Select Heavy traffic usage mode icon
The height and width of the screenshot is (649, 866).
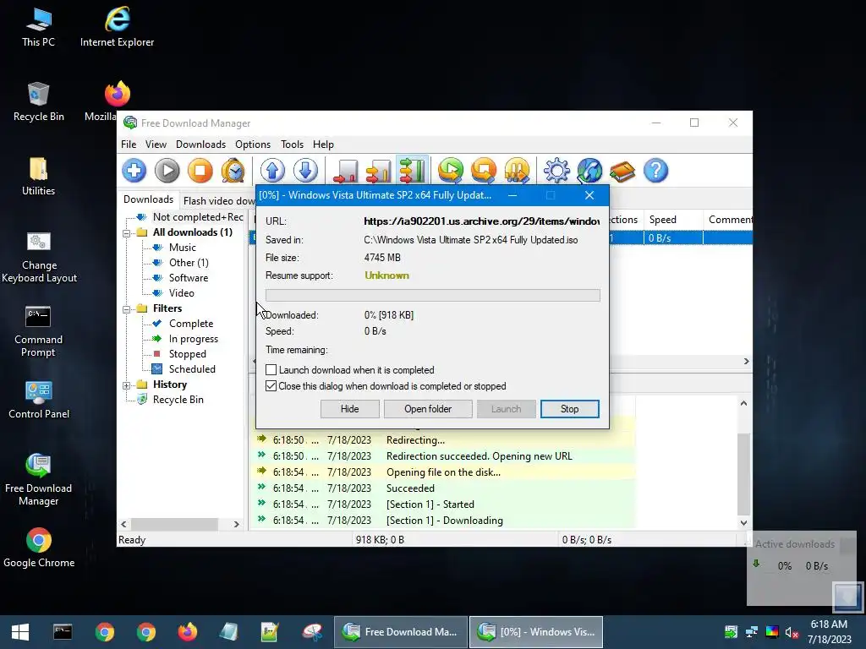click(x=412, y=171)
